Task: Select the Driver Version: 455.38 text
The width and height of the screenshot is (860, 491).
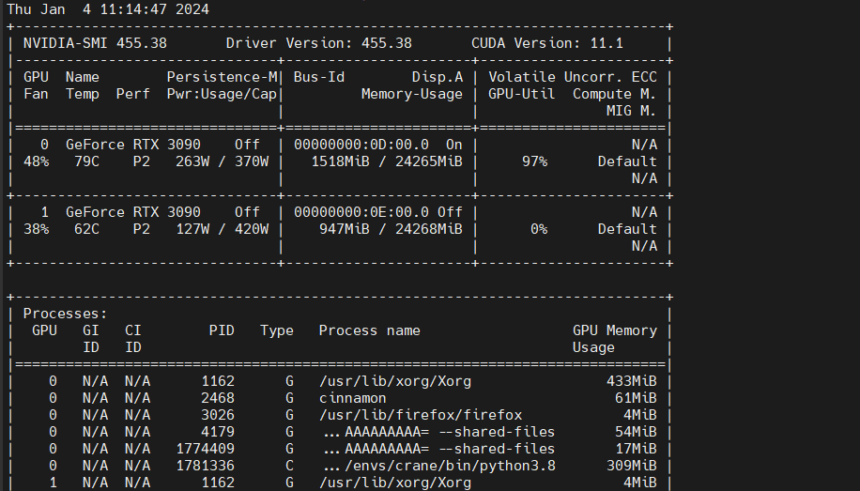Action: pyautogui.click(x=318, y=43)
